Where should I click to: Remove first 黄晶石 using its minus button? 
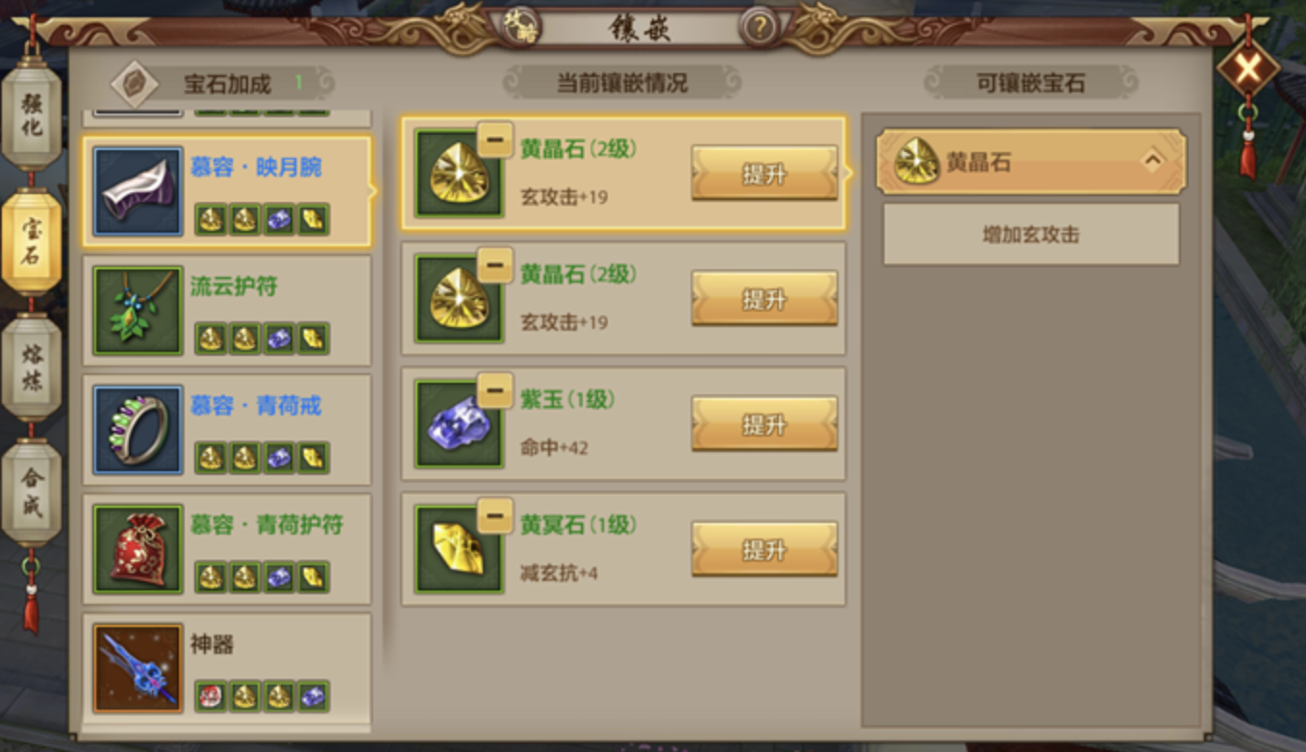pyautogui.click(x=494, y=140)
